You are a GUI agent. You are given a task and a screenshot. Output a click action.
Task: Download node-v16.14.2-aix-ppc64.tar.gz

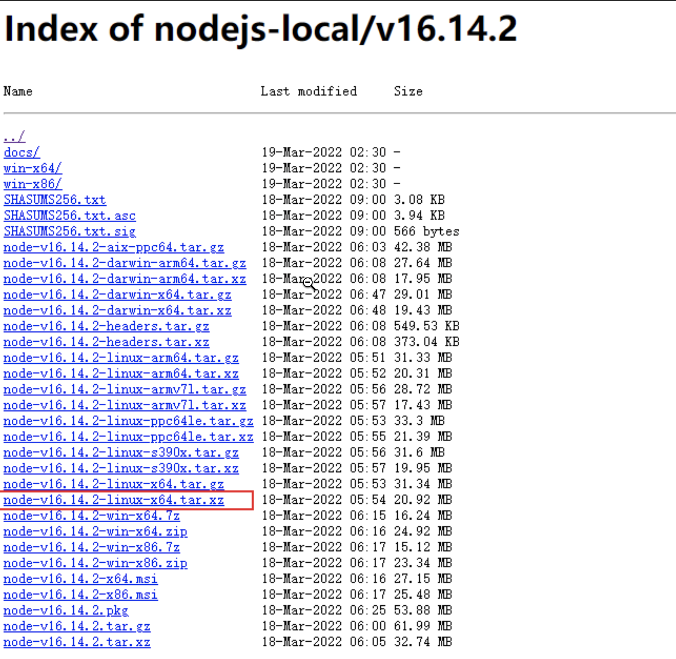(x=114, y=247)
